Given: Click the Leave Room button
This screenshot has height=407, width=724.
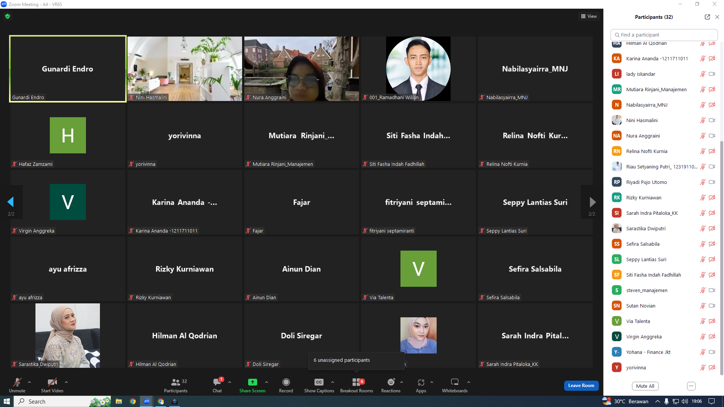Looking at the screenshot, I should pyautogui.click(x=581, y=386).
